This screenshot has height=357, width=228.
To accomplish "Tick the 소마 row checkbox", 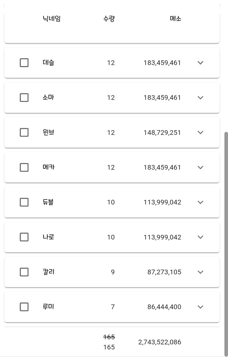I will click(x=24, y=98).
